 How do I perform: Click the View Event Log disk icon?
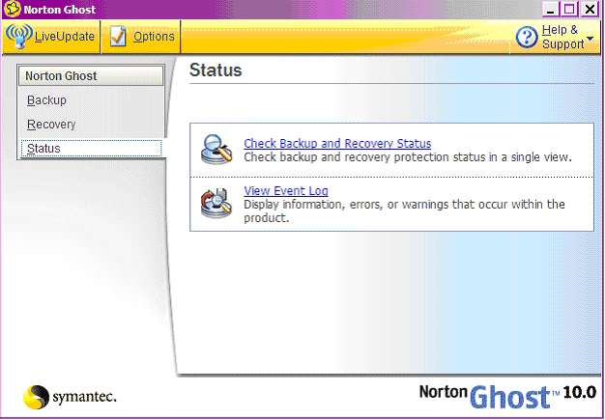tap(216, 203)
